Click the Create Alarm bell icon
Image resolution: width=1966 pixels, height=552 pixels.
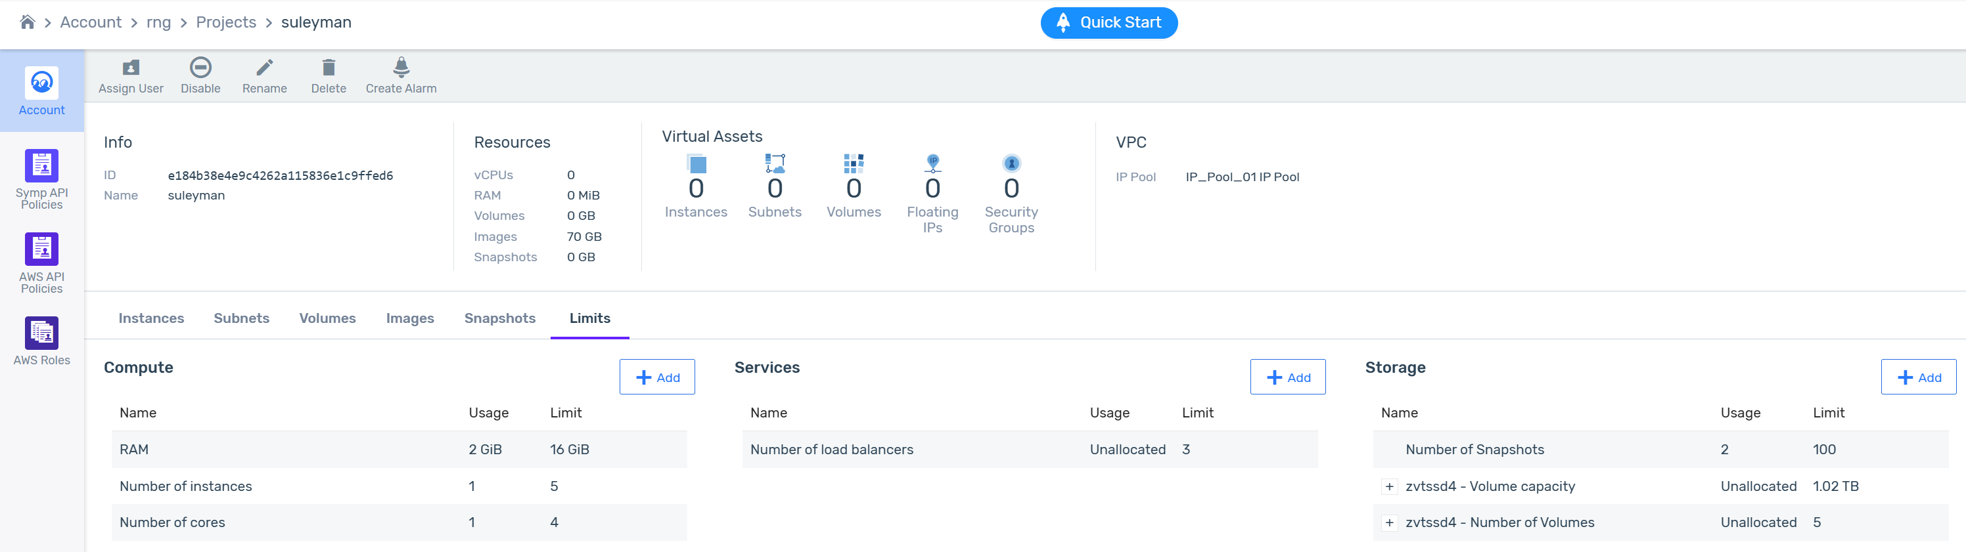click(401, 67)
